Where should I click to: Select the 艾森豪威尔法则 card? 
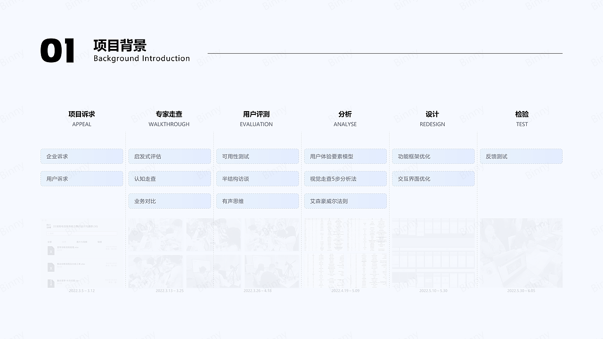coord(345,201)
